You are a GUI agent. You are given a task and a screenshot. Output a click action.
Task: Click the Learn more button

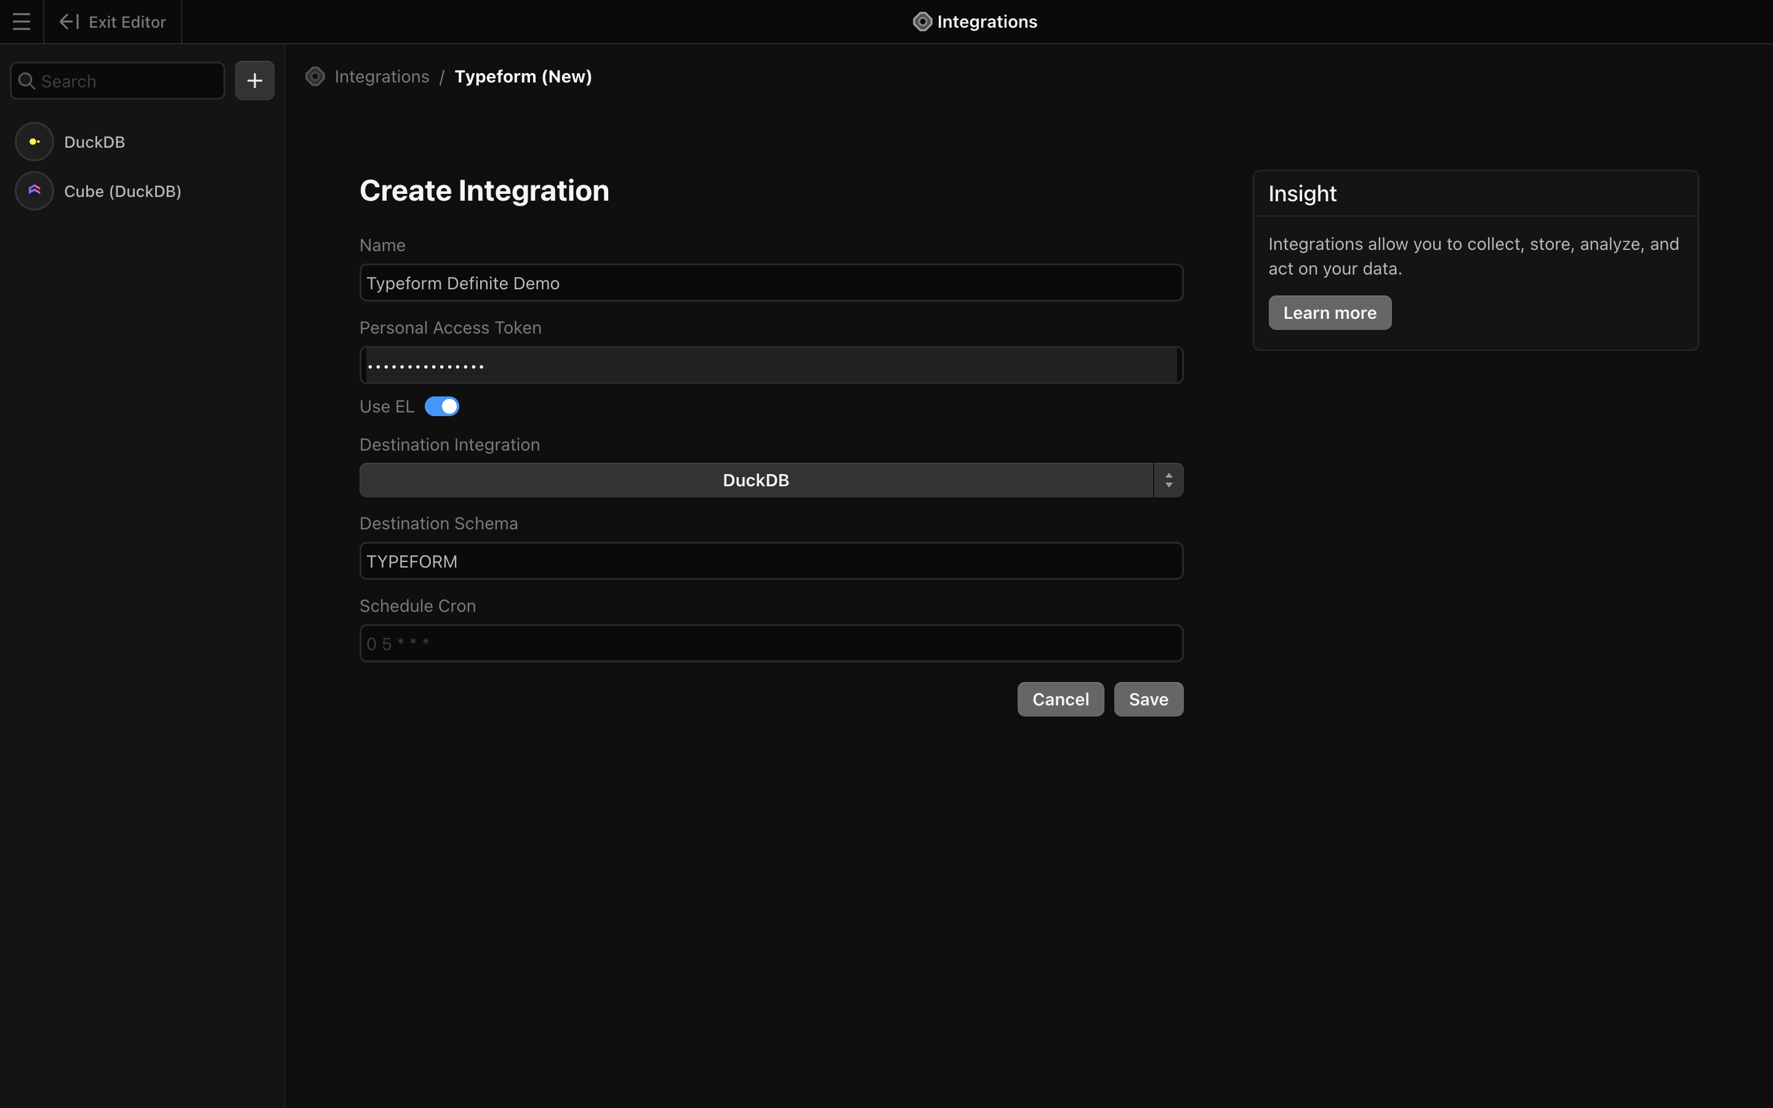coord(1329,313)
